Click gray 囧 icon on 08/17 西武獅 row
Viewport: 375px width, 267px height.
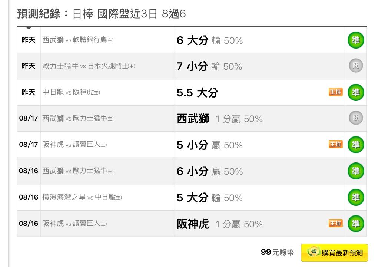(356, 118)
